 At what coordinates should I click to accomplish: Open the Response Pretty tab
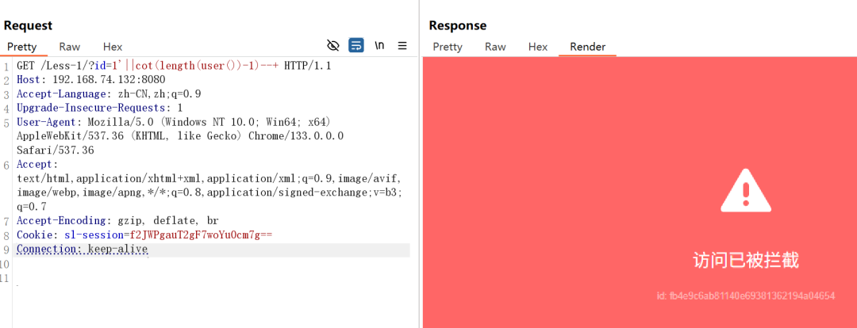pyautogui.click(x=447, y=47)
